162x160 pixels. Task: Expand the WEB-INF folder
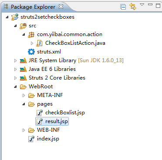(x=24, y=130)
